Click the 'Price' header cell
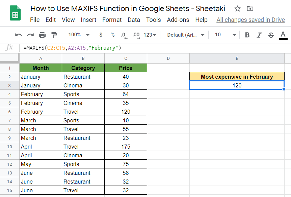The width and height of the screenshot is (291, 197). tap(126, 68)
